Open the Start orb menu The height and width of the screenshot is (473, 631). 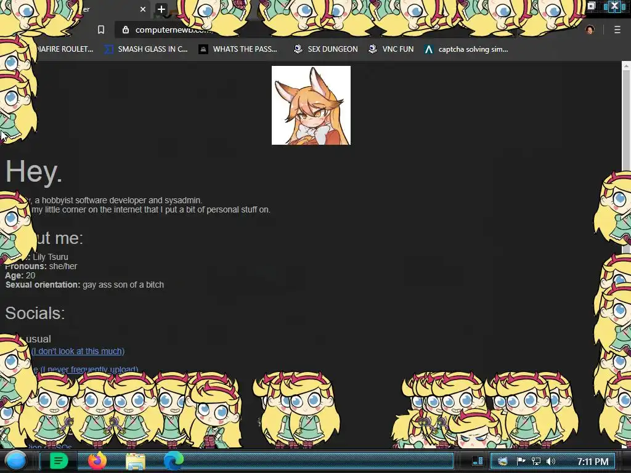tap(16, 461)
